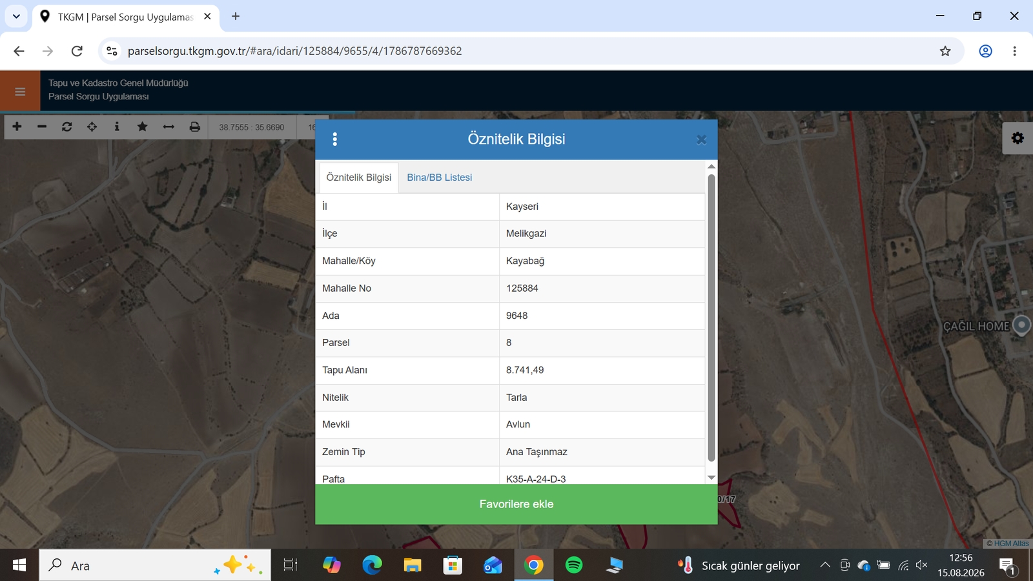Close the Öznitelik Bilgisi dialog
This screenshot has height=581, width=1033.
coord(701,139)
